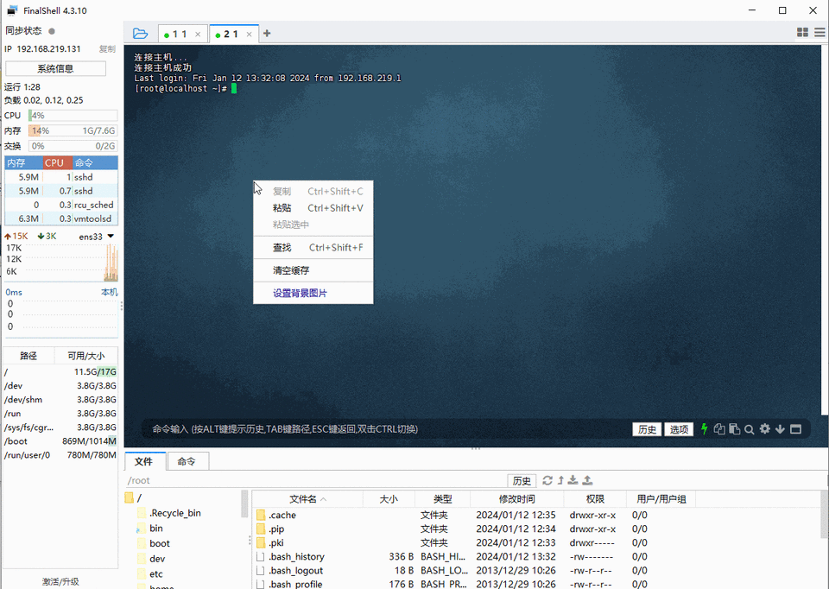Open the grid layout view icon

(x=802, y=32)
